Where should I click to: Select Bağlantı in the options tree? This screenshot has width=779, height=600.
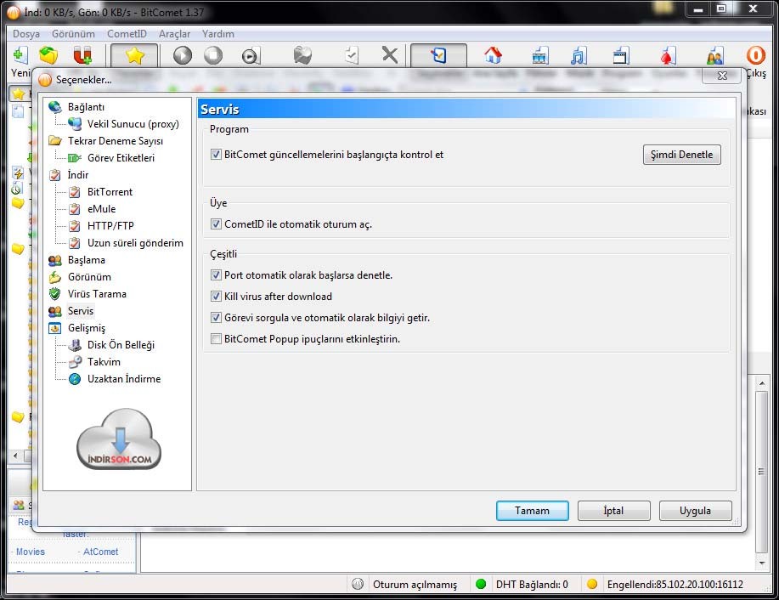coord(86,107)
